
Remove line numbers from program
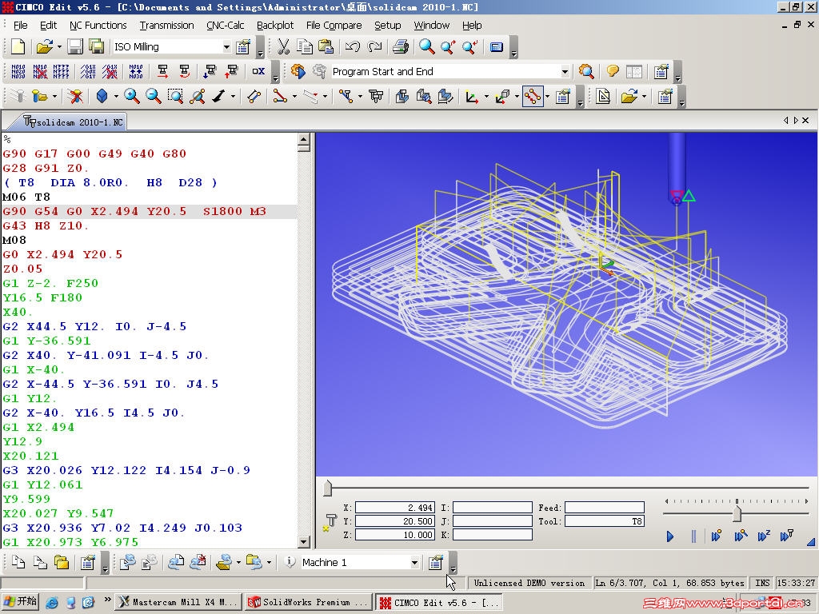tap(38, 72)
